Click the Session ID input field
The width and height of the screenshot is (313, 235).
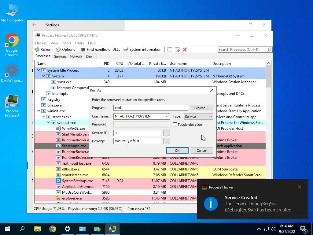click(137, 133)
